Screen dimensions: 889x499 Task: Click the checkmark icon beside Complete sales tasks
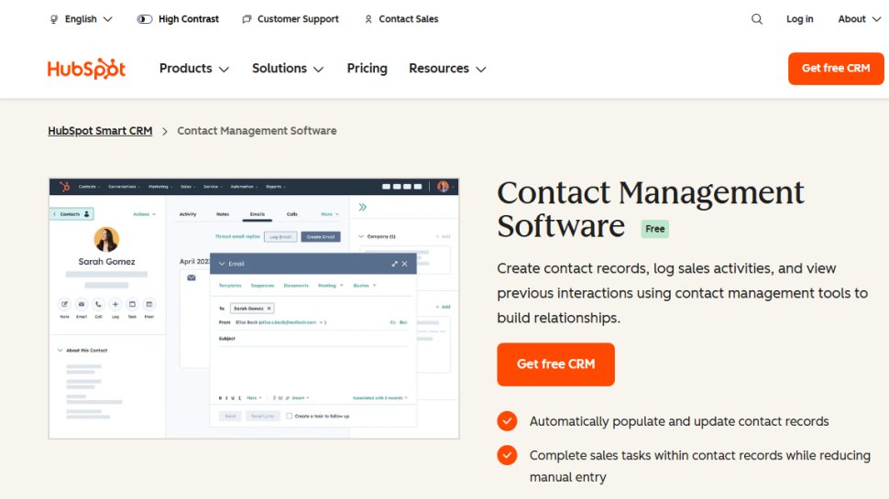coord(507,455)
